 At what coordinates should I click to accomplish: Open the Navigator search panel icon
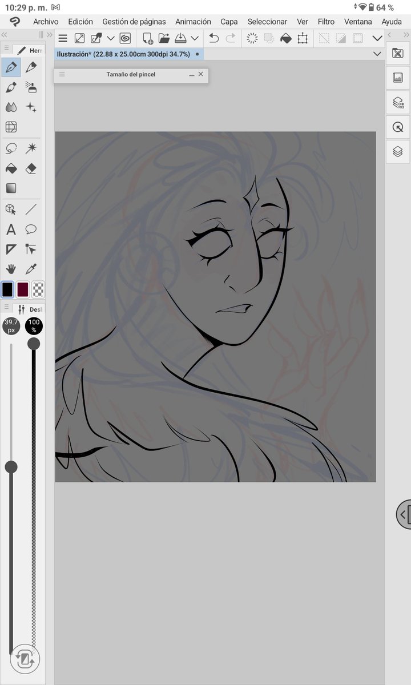click(x=398, y=127)
